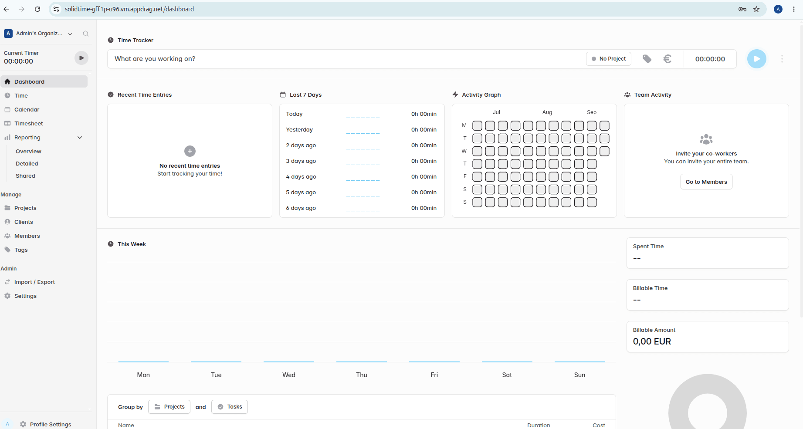Click the 'Billable Amount' 0,00 EUR value
Viewport: 803px width, 429px height.
tap(652, 341)
